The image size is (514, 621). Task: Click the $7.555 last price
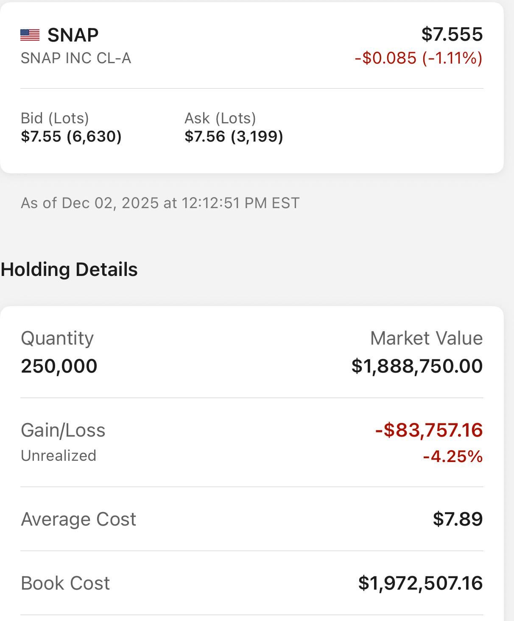pyautogui.click(x=452, y=34)
